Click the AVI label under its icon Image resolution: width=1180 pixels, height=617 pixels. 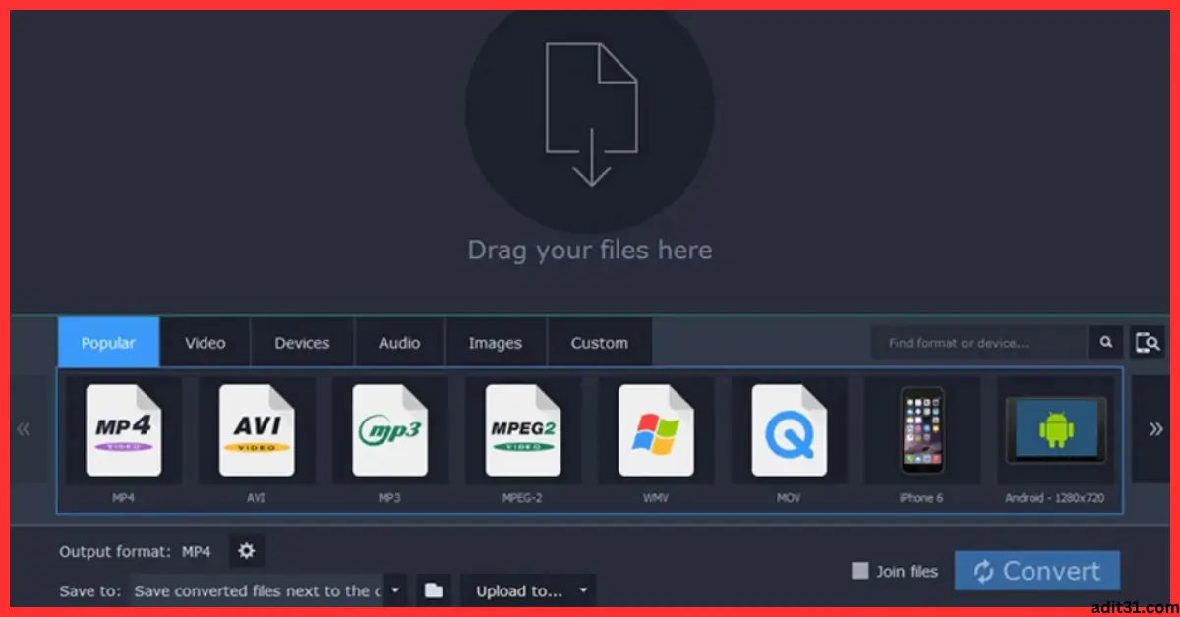coord(257,498)
